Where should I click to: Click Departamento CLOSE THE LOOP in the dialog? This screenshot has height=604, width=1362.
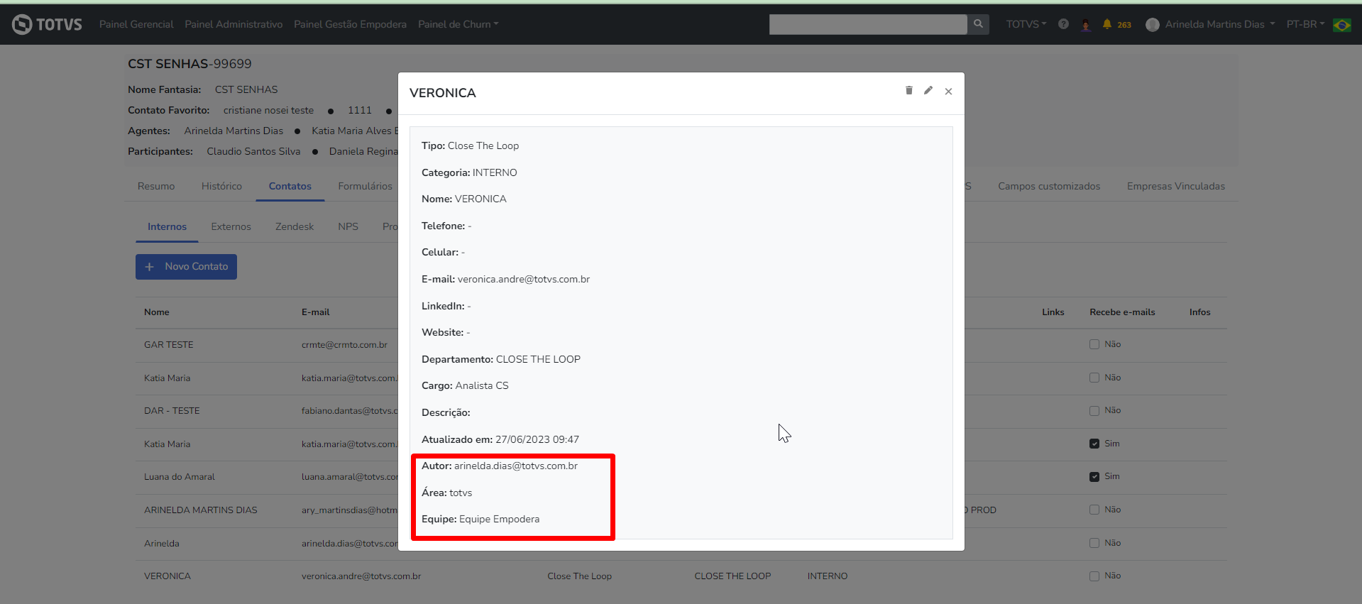501,359
